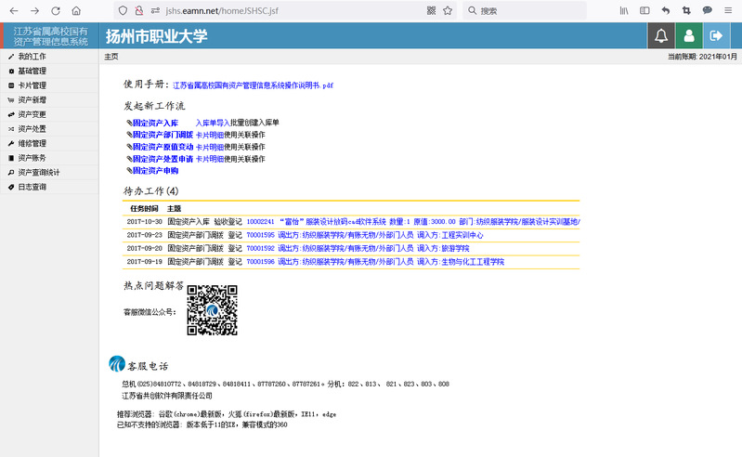742x457 pixels.
Task: Click the logout exit icon
Action: tap(716, 36)
